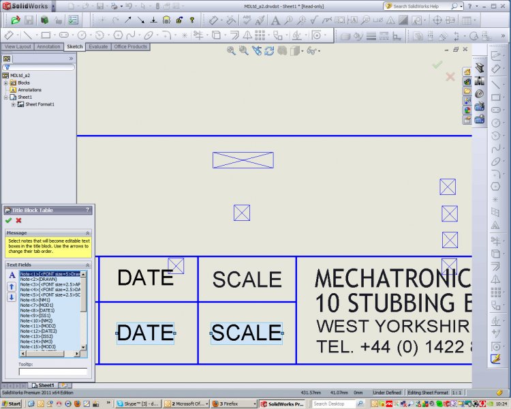This screenshot has height=409, width=511.
Task: Select Note<8>(DATE1) in the list
Action: tap(50, 311)
